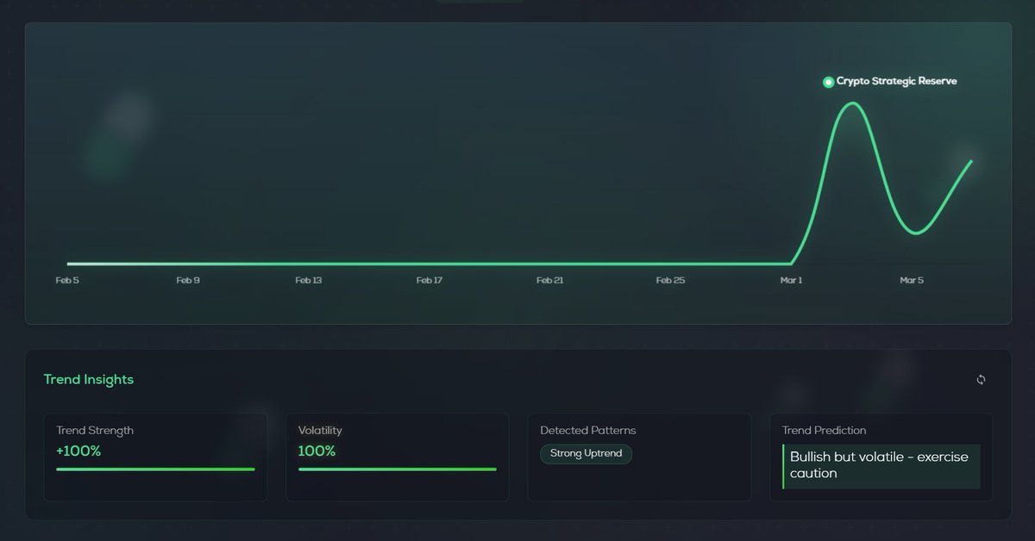Screen dimensions: 1035x541
Task: Select the Crypto Strategic Reserve chart label
Action: 897,81
